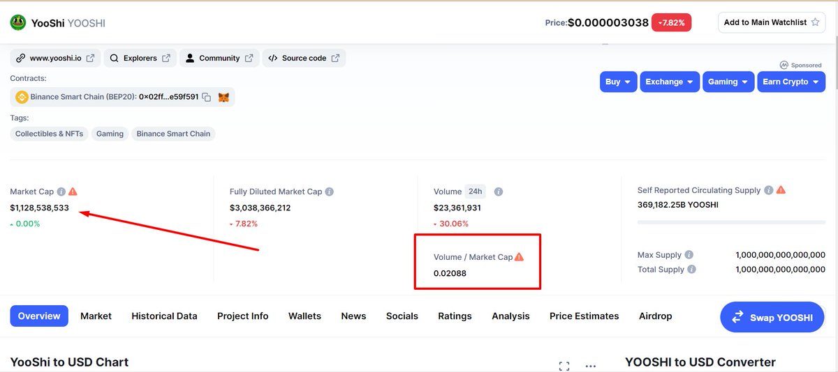
Task: Open the Gaming dropdown
Action: (728, 82)
